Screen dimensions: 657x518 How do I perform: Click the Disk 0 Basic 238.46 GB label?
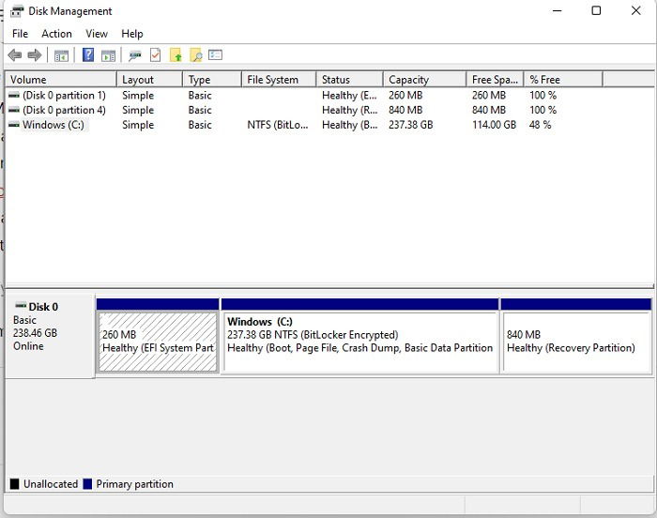pyautogui.click(x=50, y=335)
